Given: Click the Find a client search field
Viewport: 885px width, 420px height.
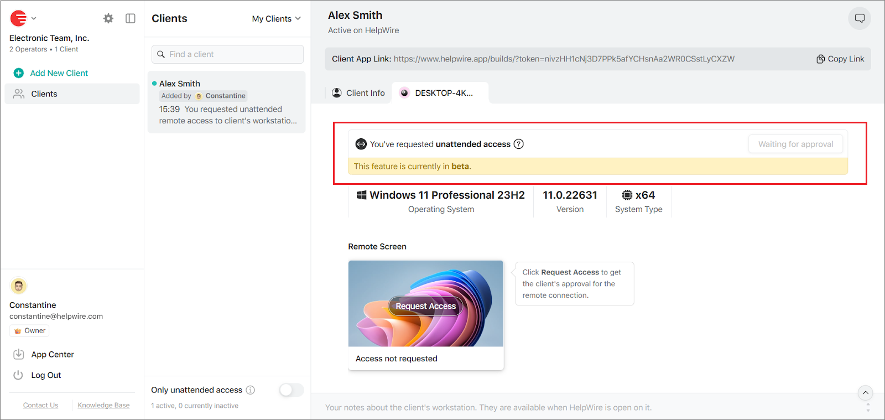Looking at the screenshot, I should click(227, 54).
